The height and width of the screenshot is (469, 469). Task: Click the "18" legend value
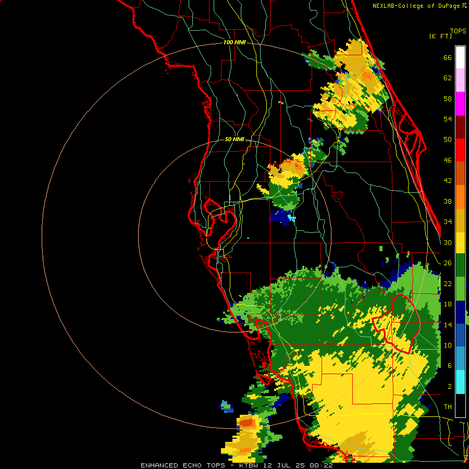(x=448, y=304)
